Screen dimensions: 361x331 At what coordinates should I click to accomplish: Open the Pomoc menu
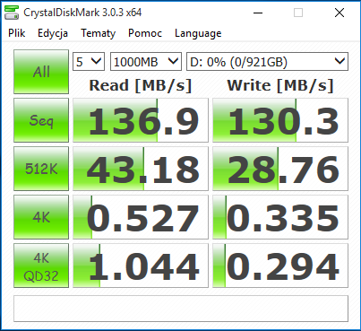pyautogui.click(x=145, y=33)
